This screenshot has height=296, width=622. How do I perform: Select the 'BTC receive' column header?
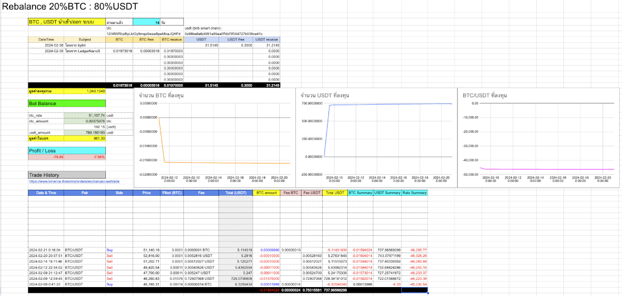coord(172,40)
